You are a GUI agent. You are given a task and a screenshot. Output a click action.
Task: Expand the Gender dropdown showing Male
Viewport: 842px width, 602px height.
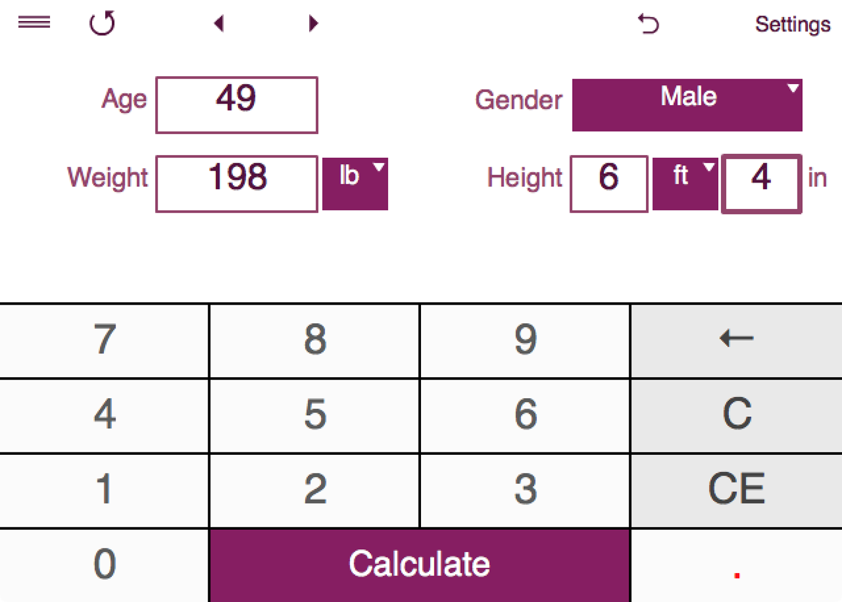687,105
